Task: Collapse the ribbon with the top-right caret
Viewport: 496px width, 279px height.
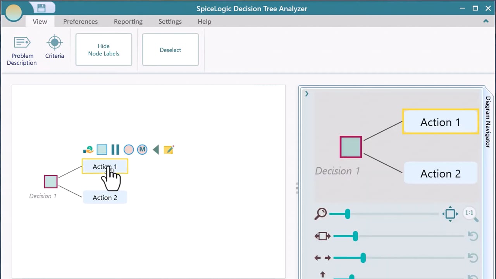Action: pyautogui.click(x=486, y=21)
